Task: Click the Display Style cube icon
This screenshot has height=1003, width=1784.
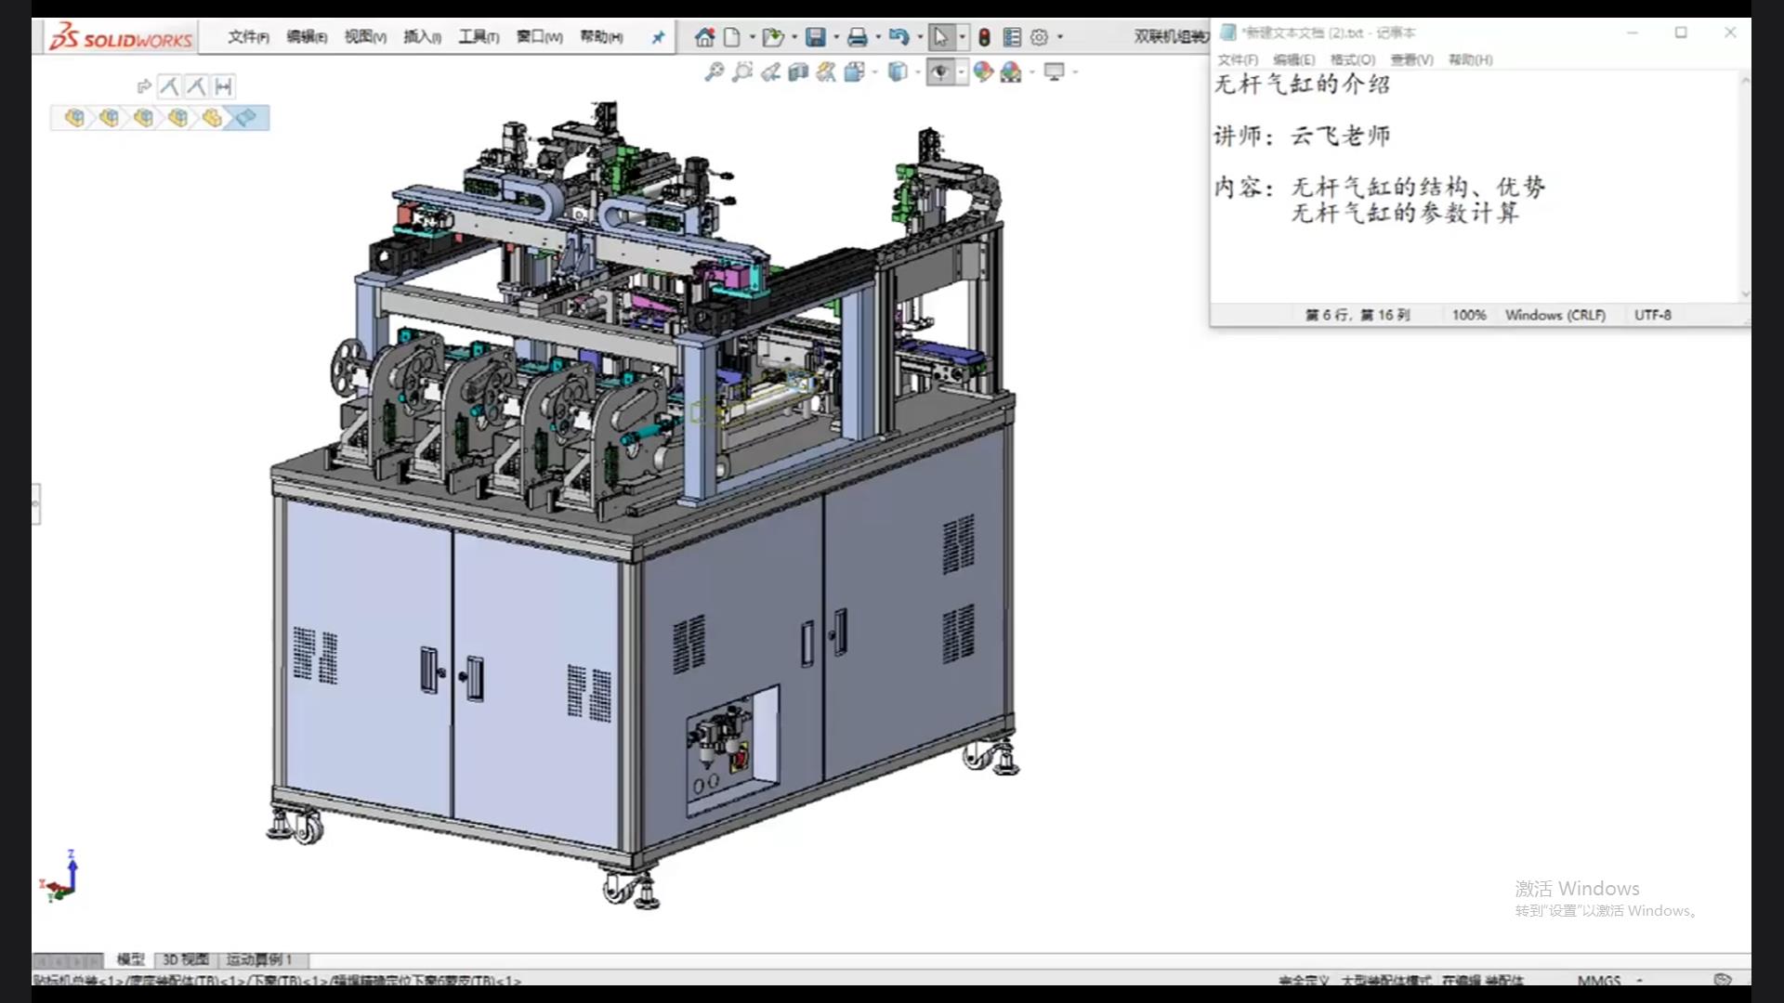Action: click(x=897, y=72)
